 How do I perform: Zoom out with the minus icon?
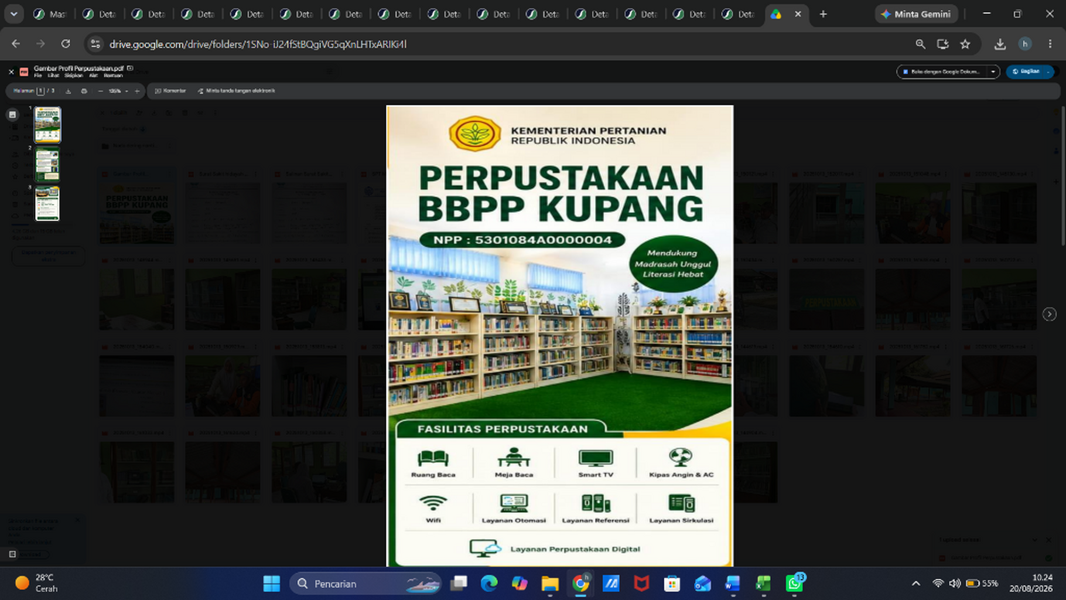[x=100, y=91]
